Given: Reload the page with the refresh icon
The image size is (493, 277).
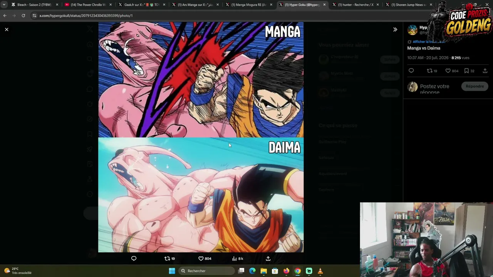Looking at the screenshot, I should pos(23,15).
